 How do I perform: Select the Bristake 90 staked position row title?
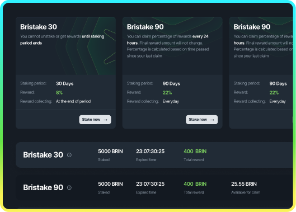coord(43,187)
